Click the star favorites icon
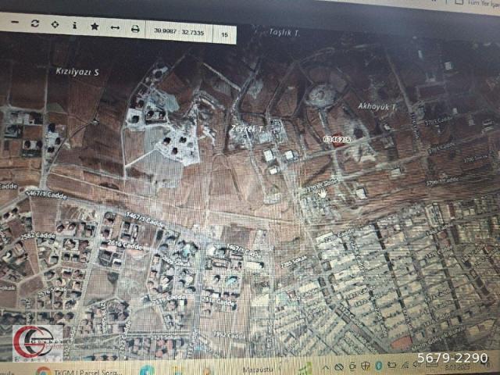 [95, 26]
